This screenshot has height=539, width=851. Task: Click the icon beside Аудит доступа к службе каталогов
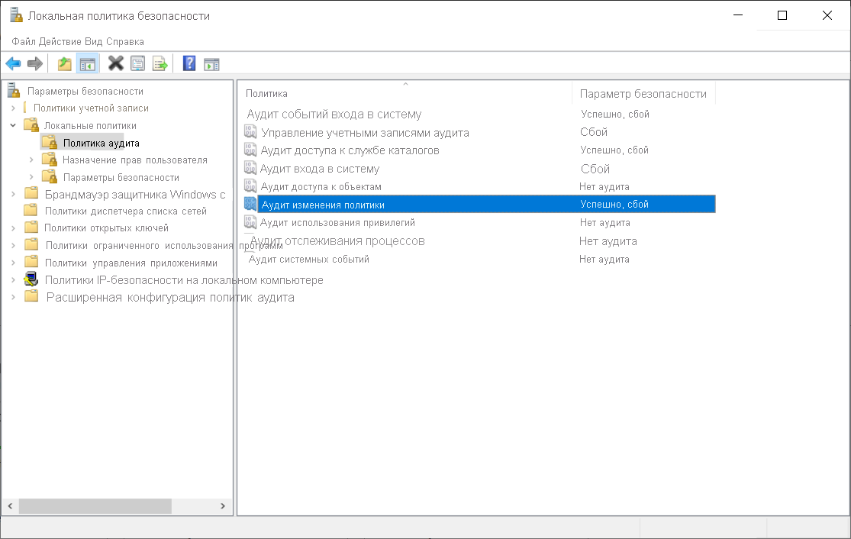[250, 150]
